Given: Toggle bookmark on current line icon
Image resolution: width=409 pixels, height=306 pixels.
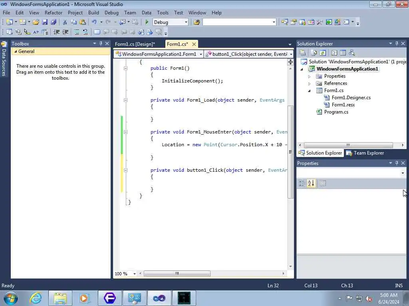Looking at the screenshot, I should click(x=97, y=32).
